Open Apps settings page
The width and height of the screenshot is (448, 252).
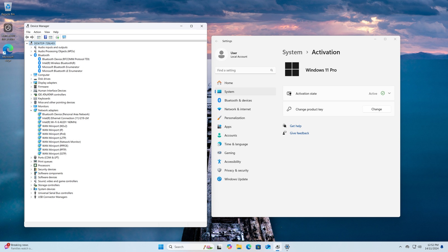(245, 127)
